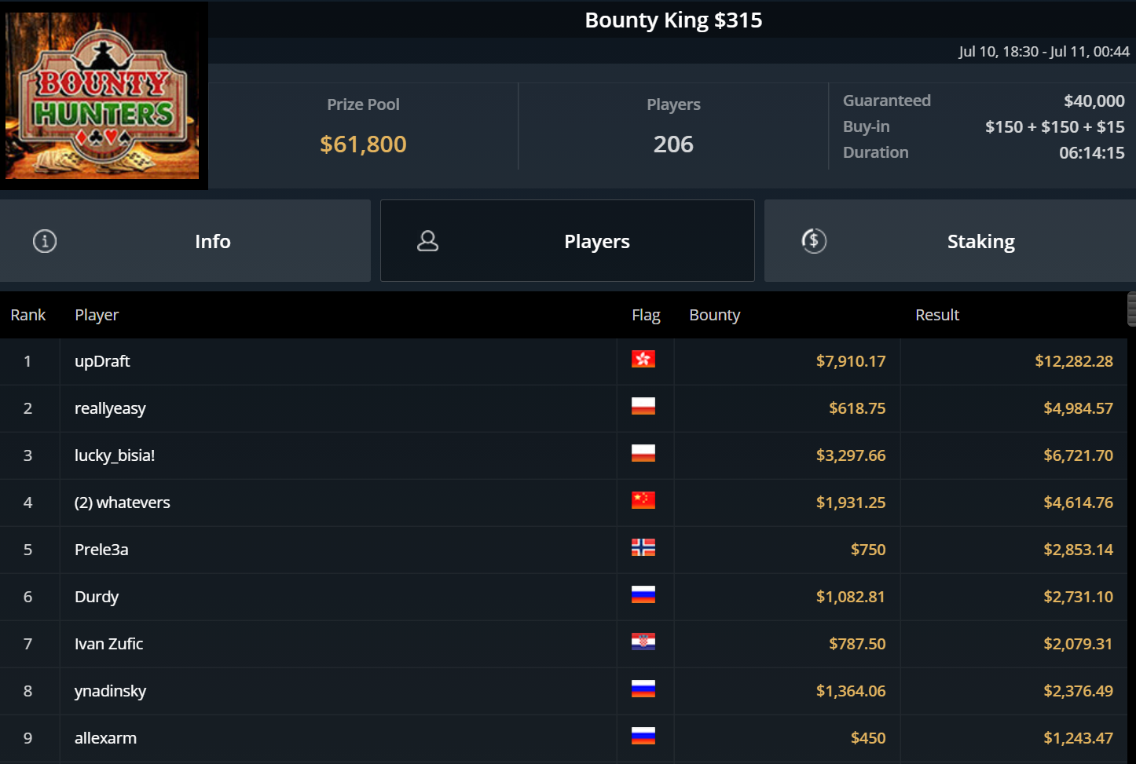Screen dimensions: 1136x764
Task: Sort the table by Rank column
Action: pyautogui.click(x=28, y=315)
